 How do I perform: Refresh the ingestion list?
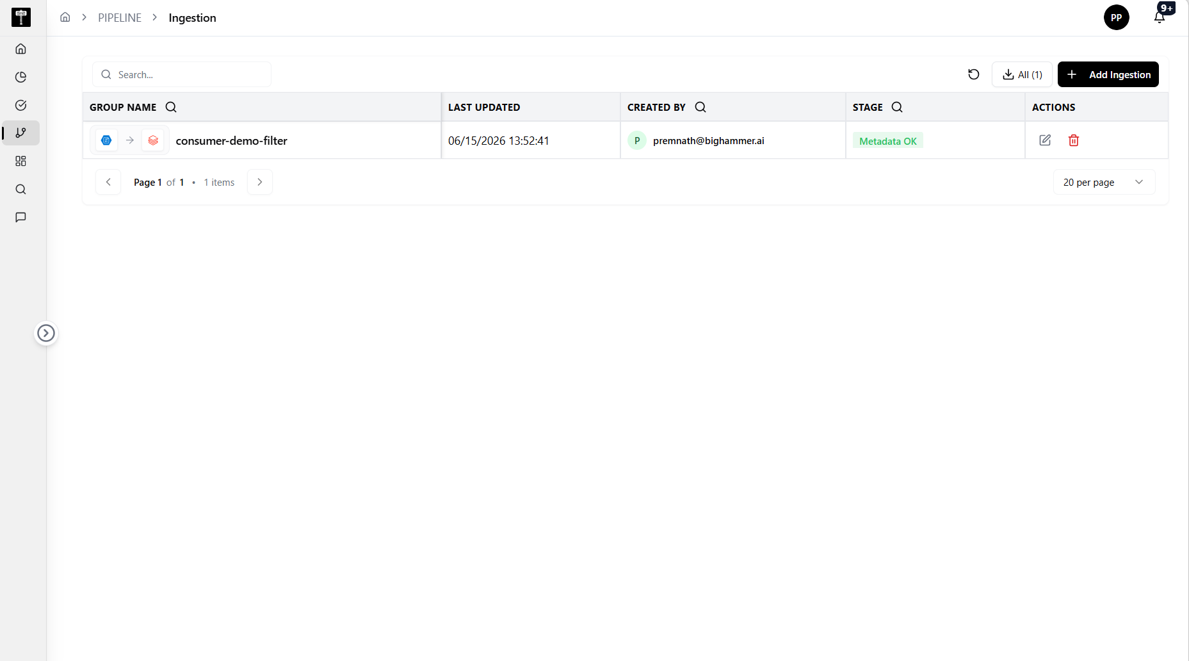pos(973,74)
